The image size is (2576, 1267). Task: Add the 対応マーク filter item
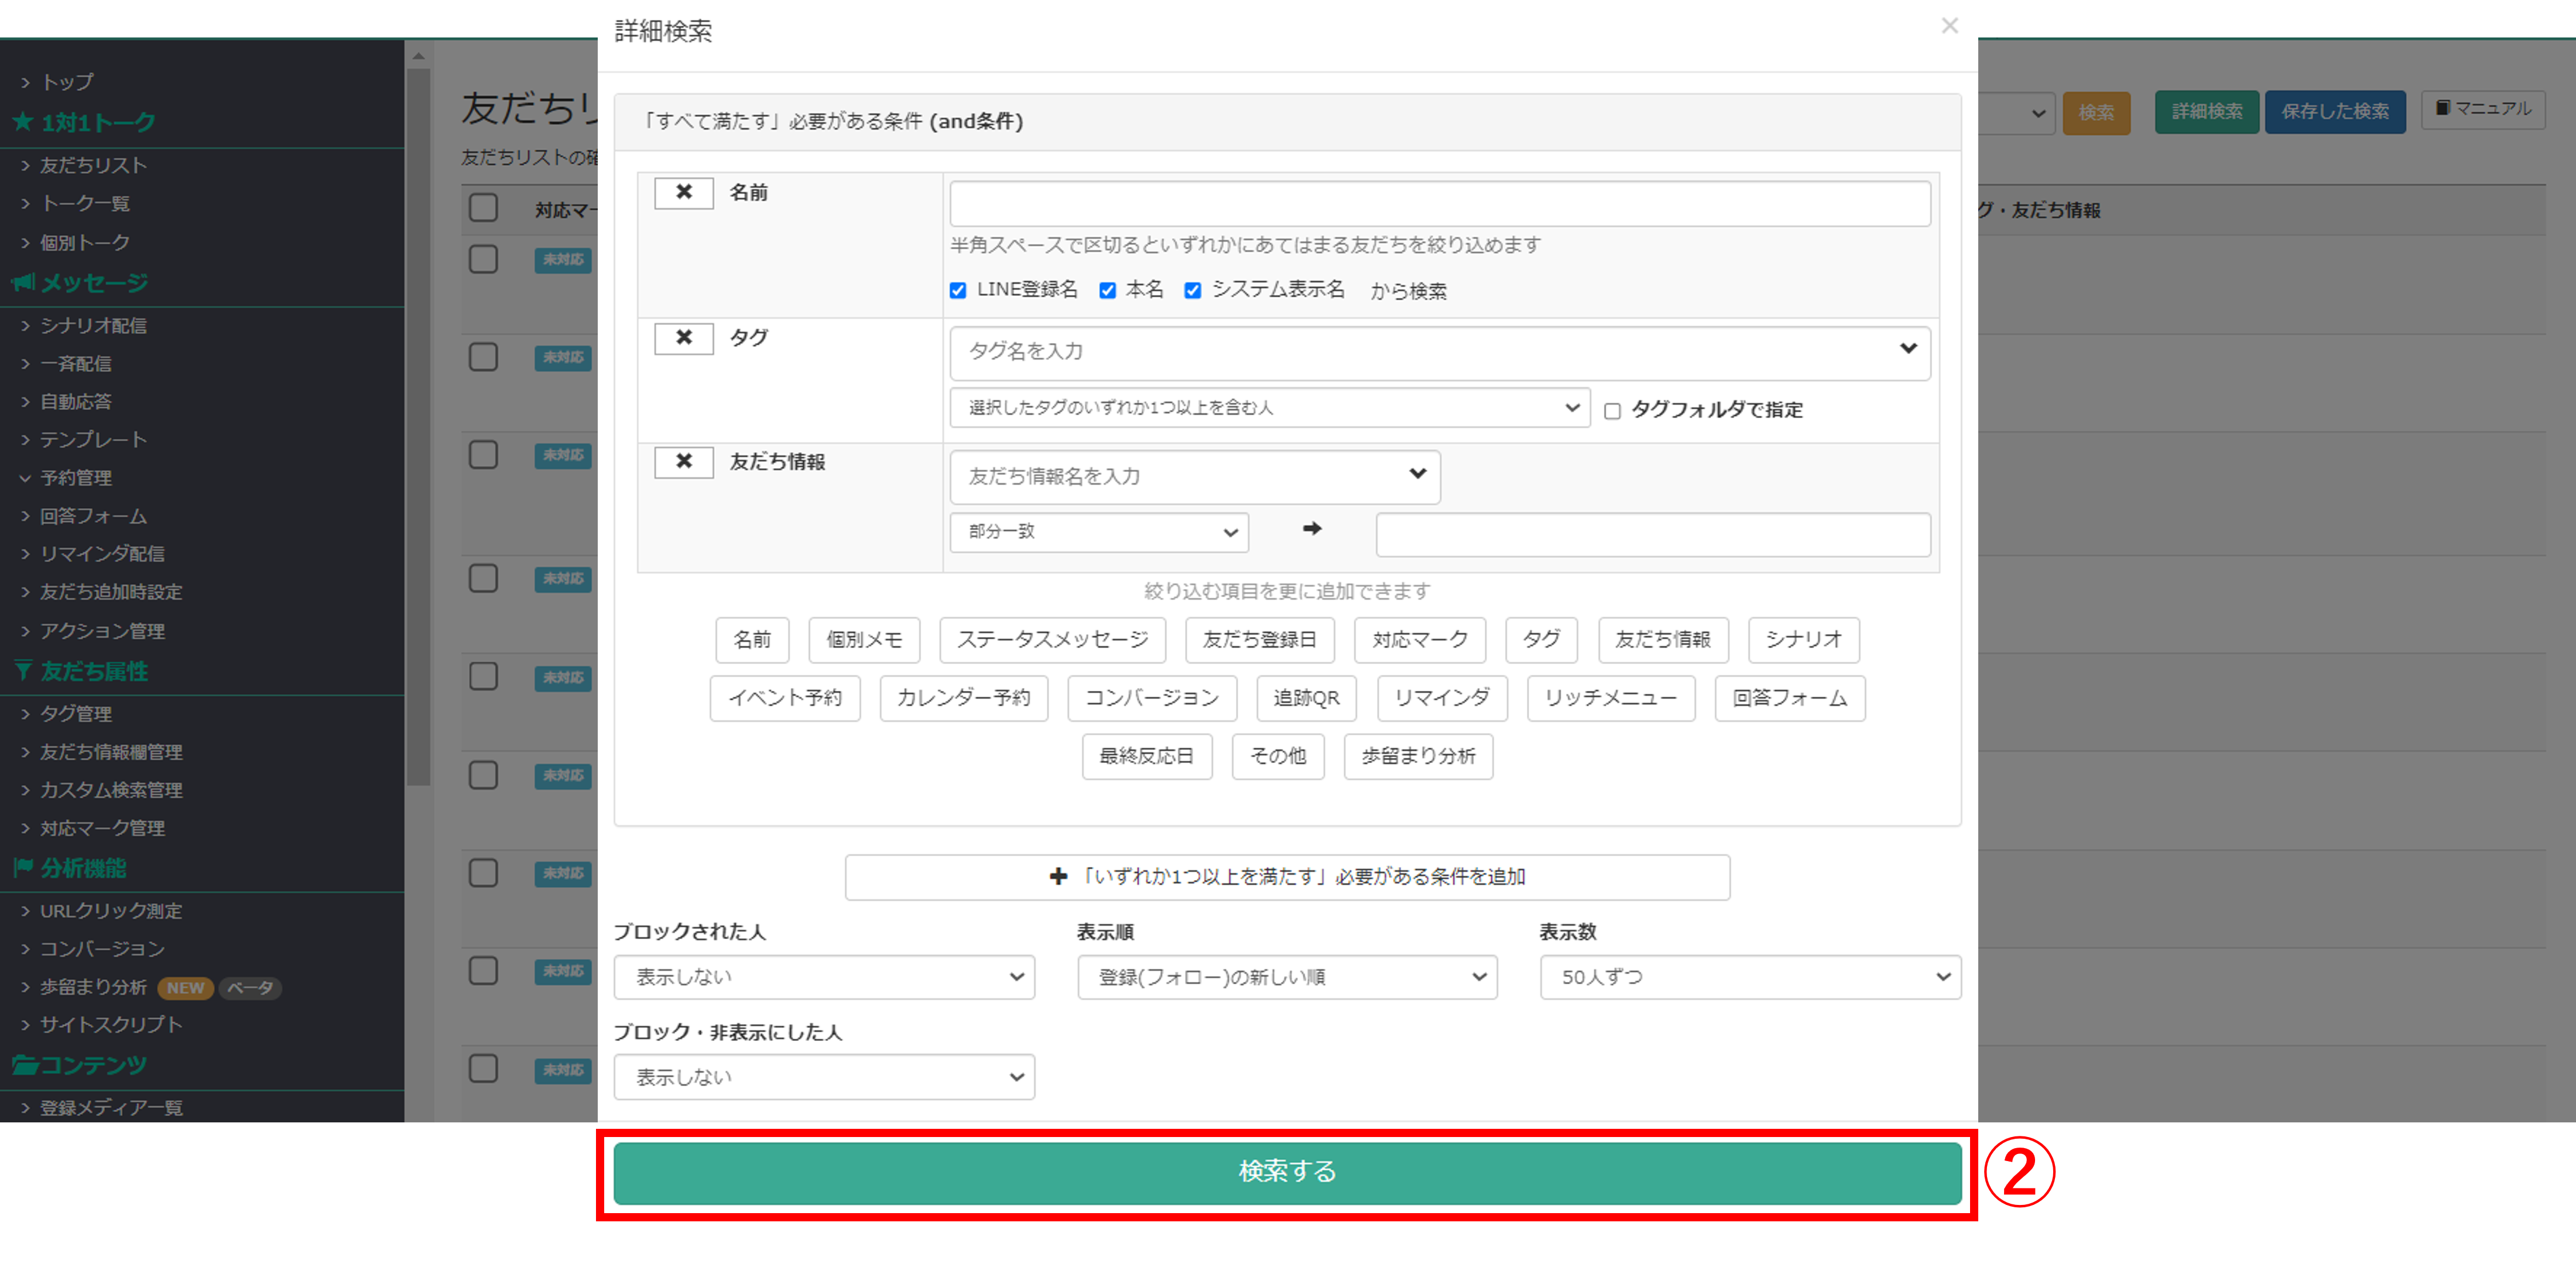click(x=1419, y=639)
